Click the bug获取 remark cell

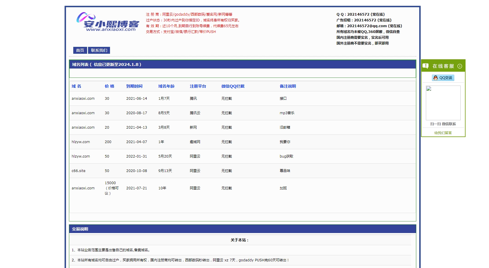click(x=287, y=156)
